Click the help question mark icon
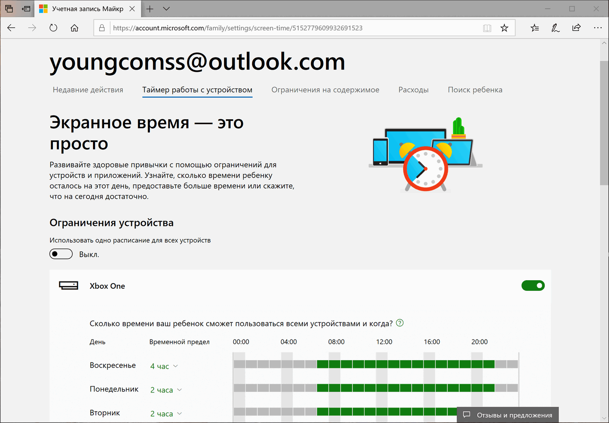 (x=400, y=323)
